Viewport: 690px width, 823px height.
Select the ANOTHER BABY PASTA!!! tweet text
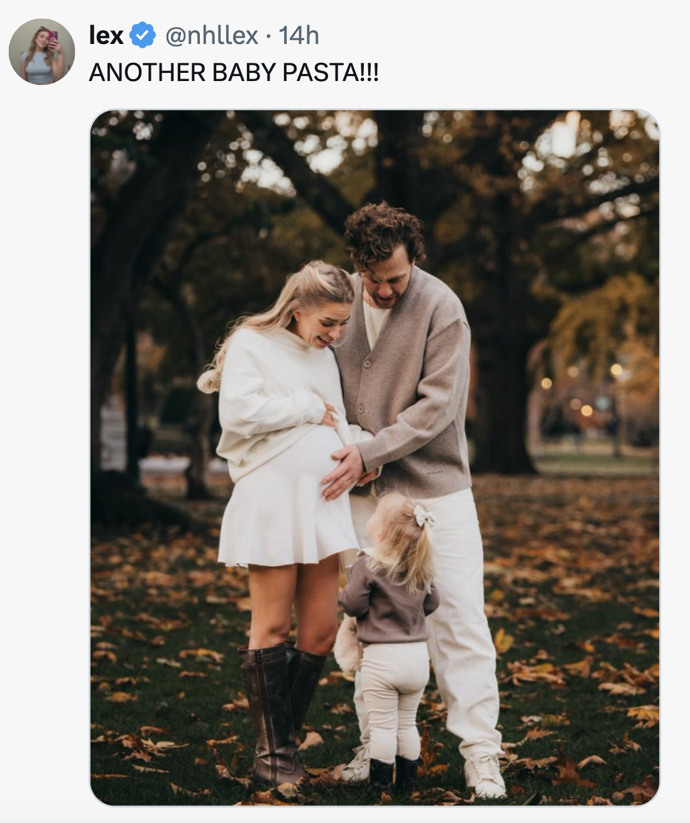coord(234,72)
